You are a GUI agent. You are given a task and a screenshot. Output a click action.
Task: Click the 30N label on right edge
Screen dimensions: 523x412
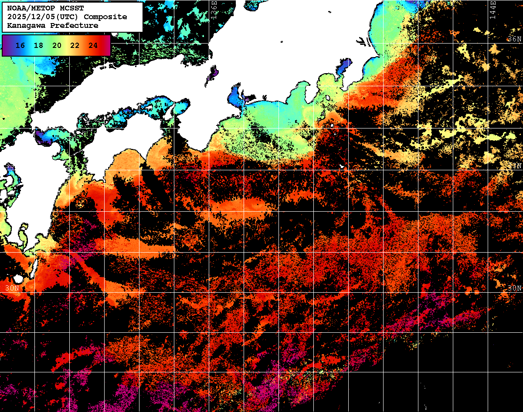514,288
